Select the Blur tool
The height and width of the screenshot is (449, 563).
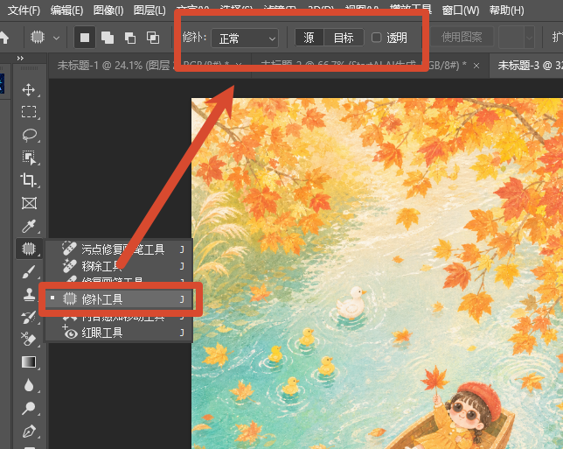click(x=29, y=385)
